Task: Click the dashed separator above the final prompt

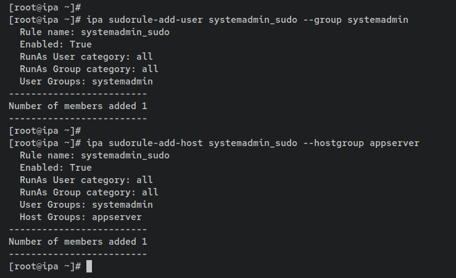Action: pyautogui.click(x=78, y=253)
